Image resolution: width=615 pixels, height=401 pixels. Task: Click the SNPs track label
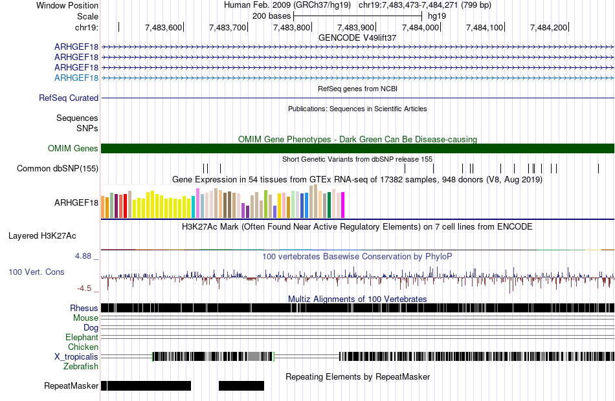pyautogui.click(x=87, y=129)
